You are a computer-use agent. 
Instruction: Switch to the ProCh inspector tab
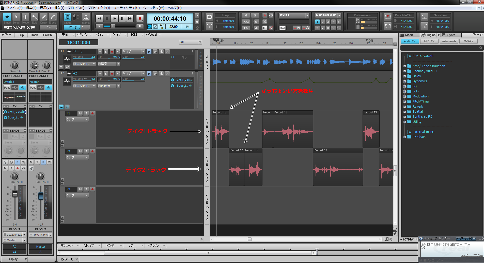tap(48, 35)
